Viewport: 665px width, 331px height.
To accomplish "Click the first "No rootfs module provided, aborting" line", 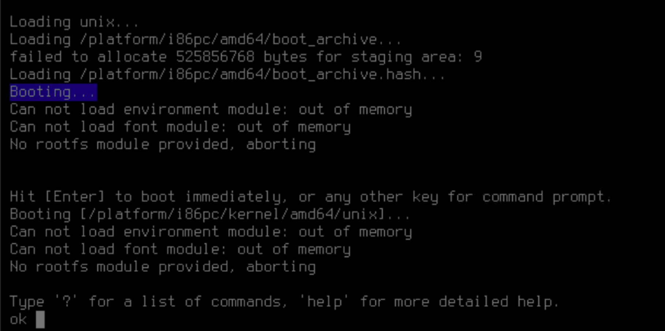I will (163, 144).
